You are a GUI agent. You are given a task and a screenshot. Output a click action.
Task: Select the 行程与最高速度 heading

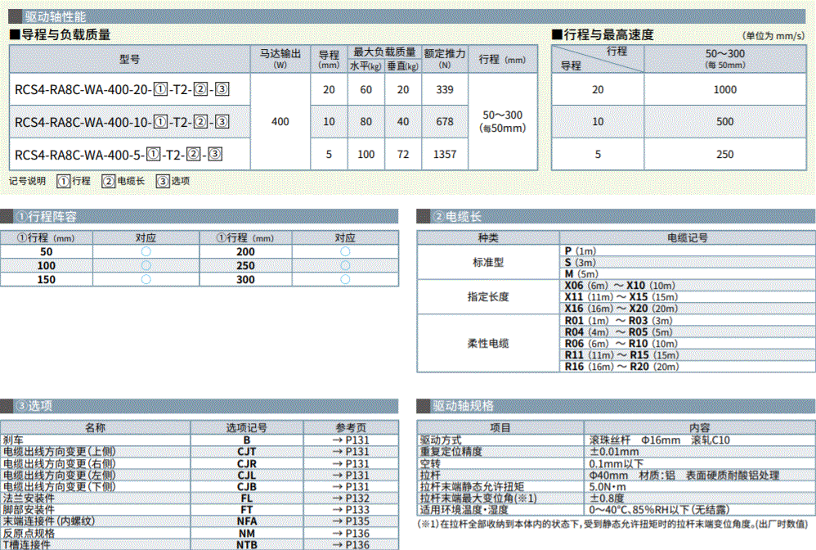click(x=603, y=35)
